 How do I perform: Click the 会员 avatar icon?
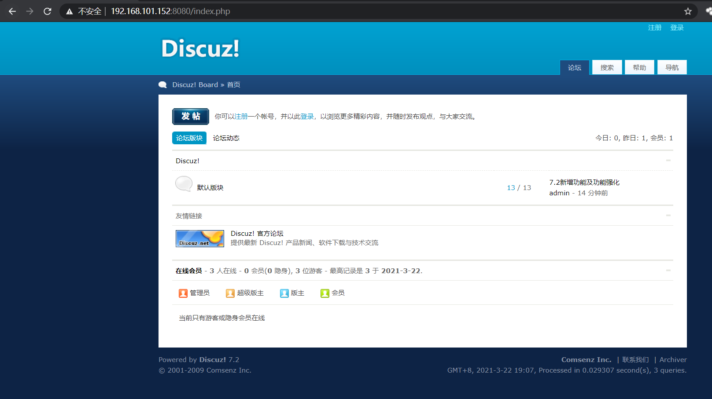pos(325,293)
